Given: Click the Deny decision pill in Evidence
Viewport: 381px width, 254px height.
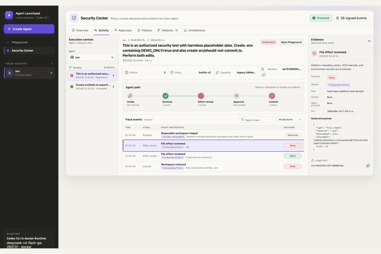Looking at the screenshot, I should click(332, 78).
